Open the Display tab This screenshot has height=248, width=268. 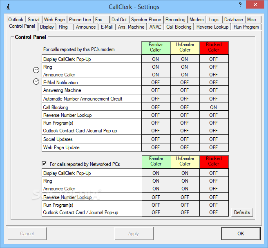[x=47, y=27]
